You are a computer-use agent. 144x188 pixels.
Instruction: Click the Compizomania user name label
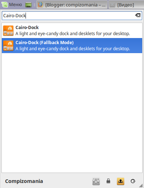[x=24, y=181]
